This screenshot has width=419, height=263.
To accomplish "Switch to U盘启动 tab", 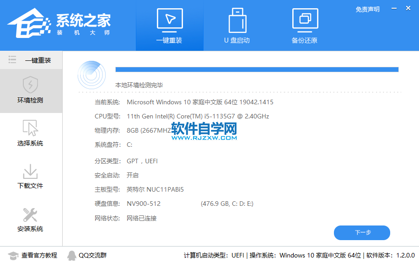I will point(237,26).
